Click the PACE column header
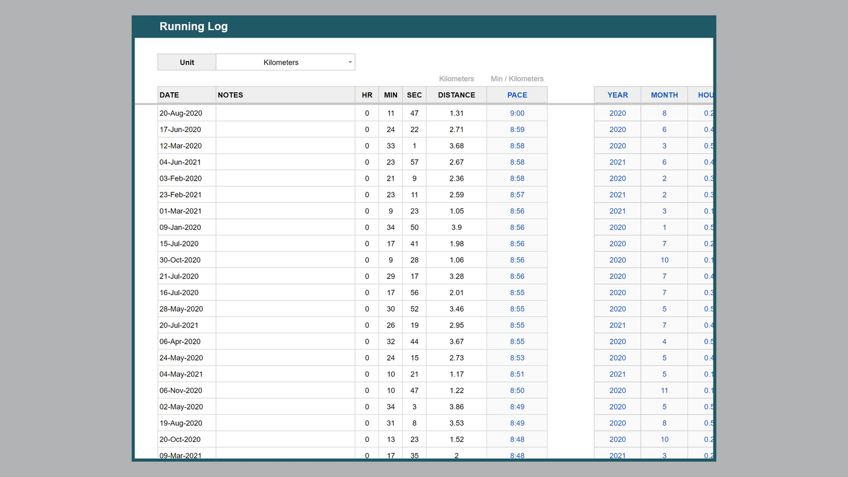The image size is (848, 477). tap(516, 94)
